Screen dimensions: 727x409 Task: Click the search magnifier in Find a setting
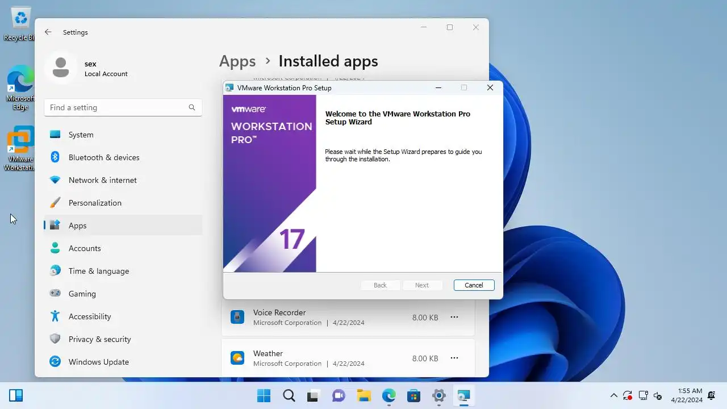[x=192, y=107]
